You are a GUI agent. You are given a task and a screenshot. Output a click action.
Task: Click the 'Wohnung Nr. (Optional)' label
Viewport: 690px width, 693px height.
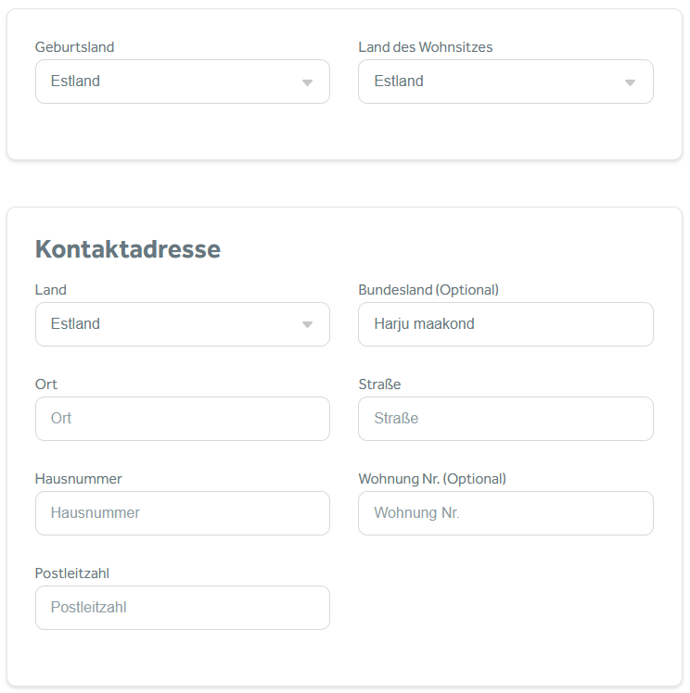coord(432,479)
